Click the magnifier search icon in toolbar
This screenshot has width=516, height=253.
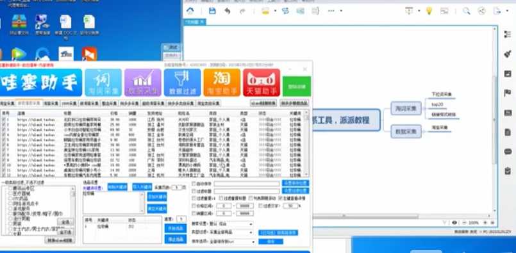pos(466,11)
